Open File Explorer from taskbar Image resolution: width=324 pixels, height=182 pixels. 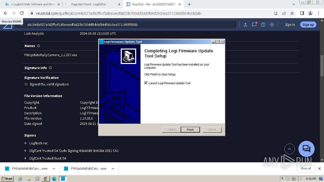pos(29,179)
